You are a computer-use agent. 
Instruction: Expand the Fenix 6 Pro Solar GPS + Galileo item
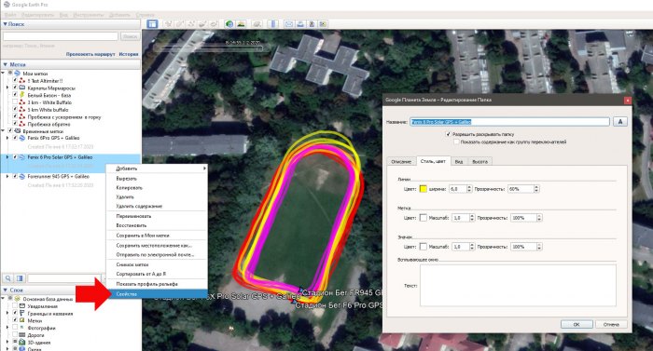tap(7, 157)
